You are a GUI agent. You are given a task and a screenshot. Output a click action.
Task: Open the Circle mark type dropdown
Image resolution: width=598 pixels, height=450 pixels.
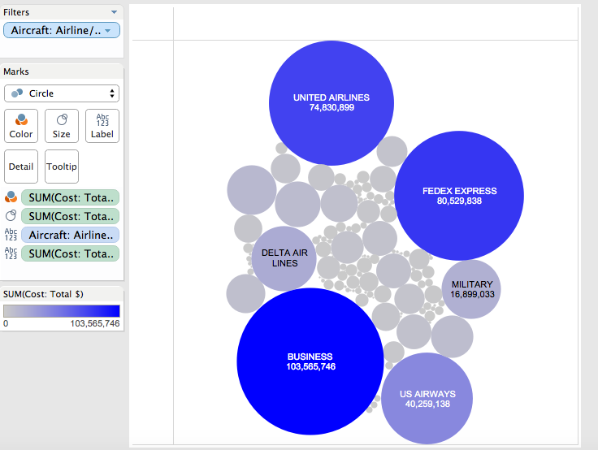62,93
